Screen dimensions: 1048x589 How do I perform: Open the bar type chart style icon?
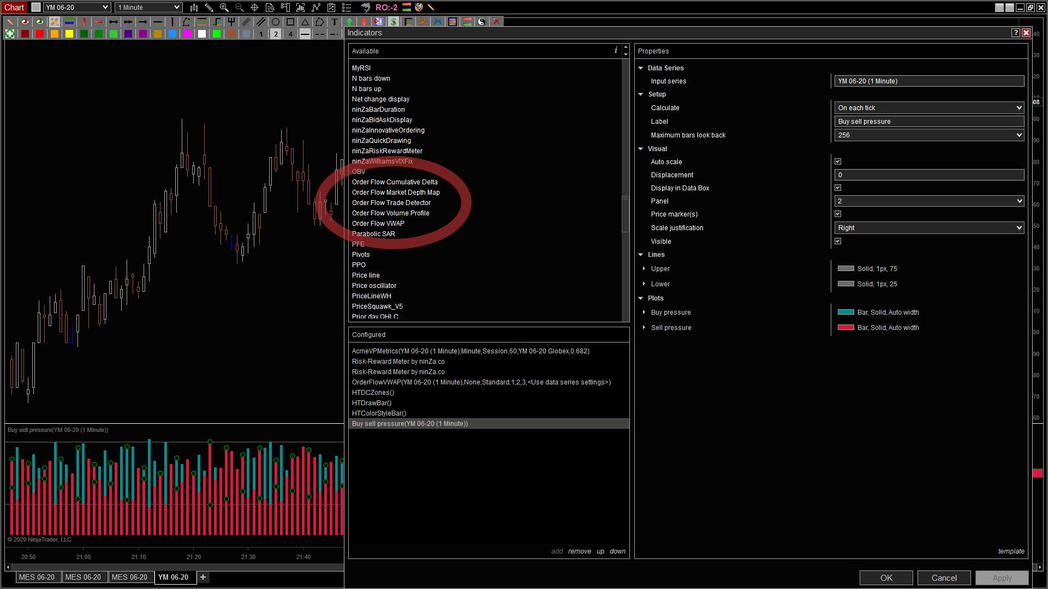pos(194,8)
